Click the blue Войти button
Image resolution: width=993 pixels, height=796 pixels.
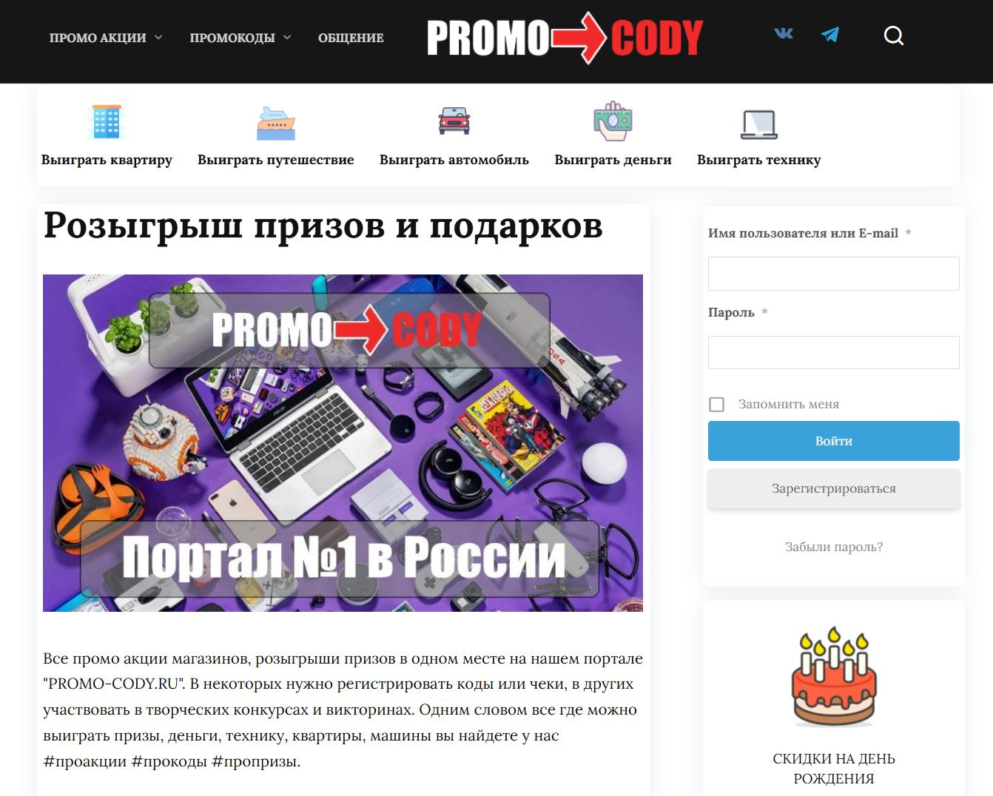click(x=834, y=441)
